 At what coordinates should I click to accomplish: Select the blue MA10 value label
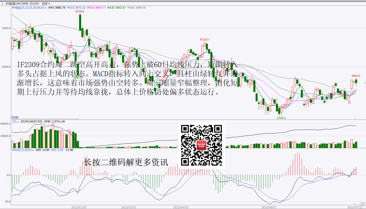point(76,8)
